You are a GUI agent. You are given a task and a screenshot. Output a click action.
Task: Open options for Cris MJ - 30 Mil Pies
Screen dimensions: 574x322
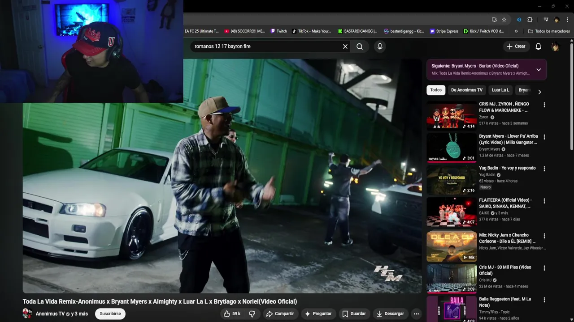point(544,268)
